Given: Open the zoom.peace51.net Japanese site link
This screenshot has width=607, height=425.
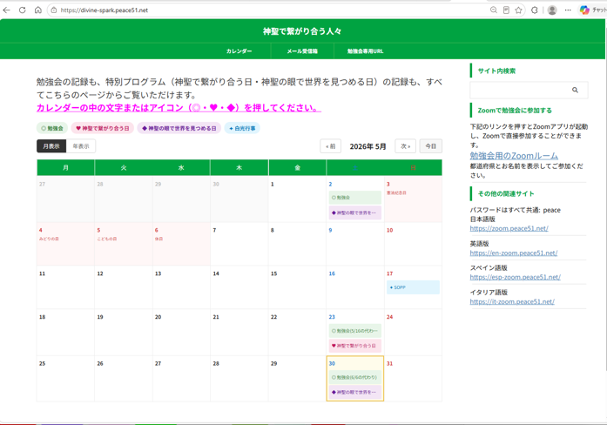Looking at the screenshot, I should 509,228.
